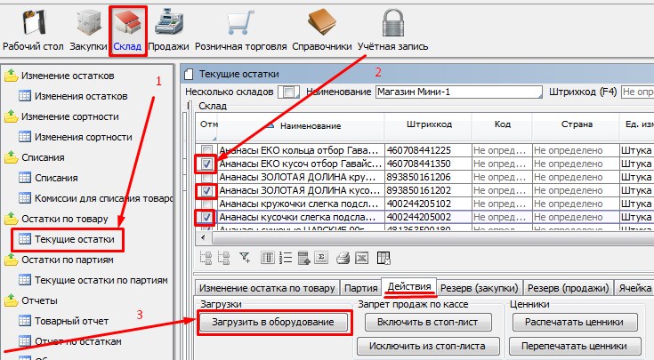Click the Учётная запись padlock icon

pos(392,28)
